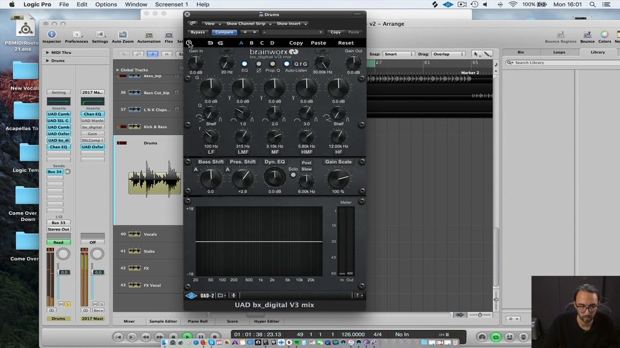620x348 pixels.
Task: Toggle the Compare button
Action: click(x=224, y=32)
